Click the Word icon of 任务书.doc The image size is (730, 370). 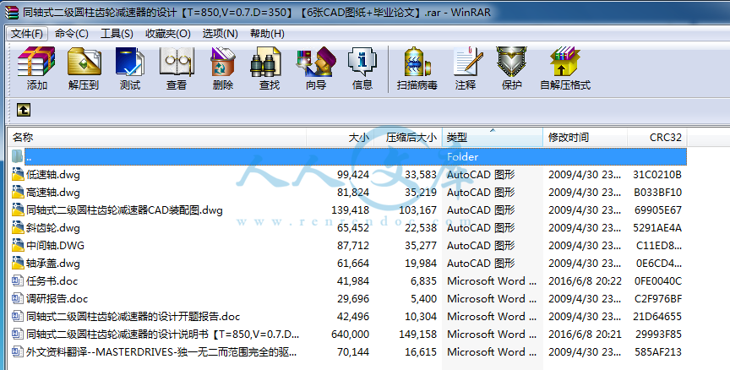point(18,280)
